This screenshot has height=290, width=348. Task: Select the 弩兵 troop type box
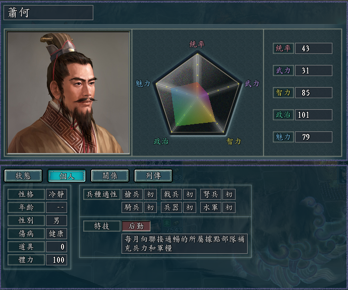(211, 194)
